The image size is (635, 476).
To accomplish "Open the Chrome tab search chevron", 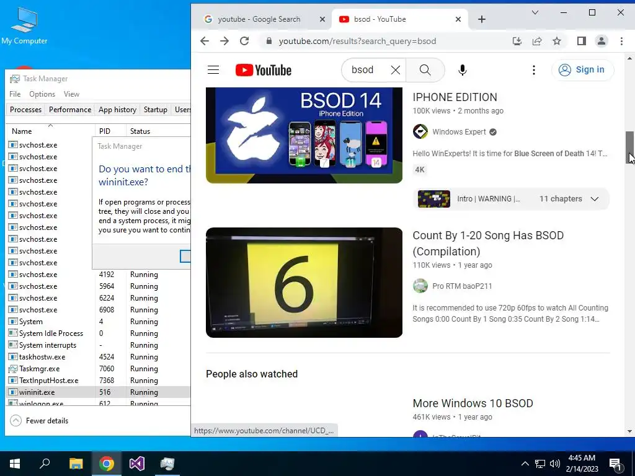I will tap(535, 12).
